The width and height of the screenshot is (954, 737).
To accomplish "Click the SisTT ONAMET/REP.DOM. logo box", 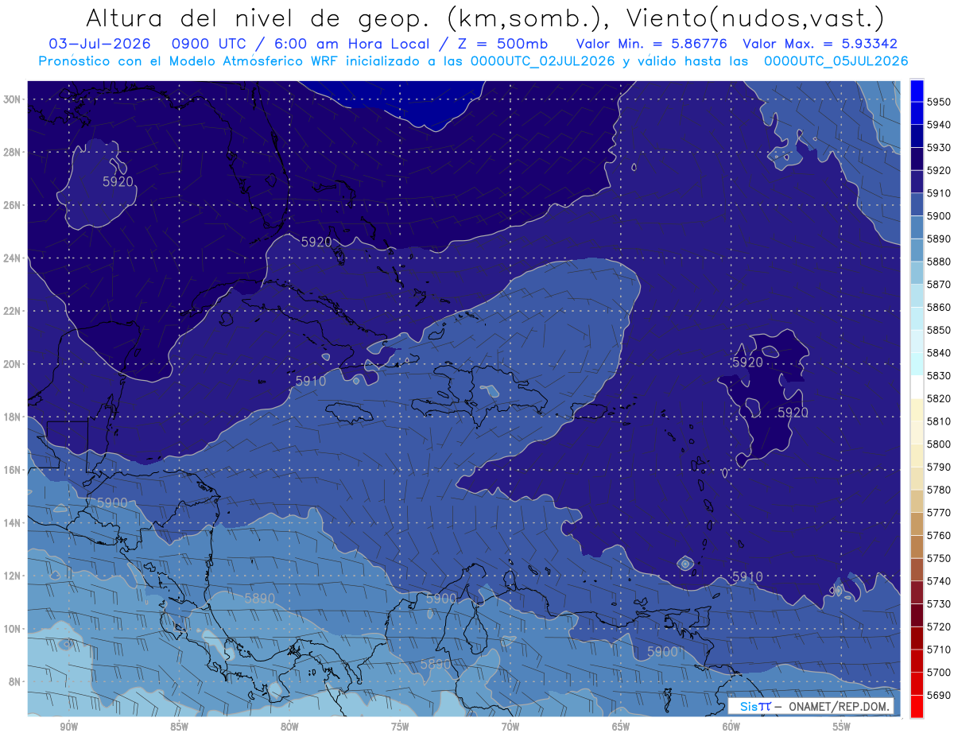I will (810, 706).
